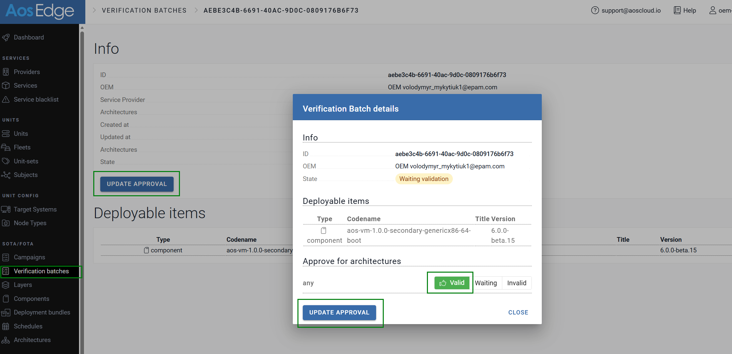The height and width of the screenshot is (354, 732).
Task: Click the Fleets sidebar icon
Action: pyautogui.click(x=6, y=147)
